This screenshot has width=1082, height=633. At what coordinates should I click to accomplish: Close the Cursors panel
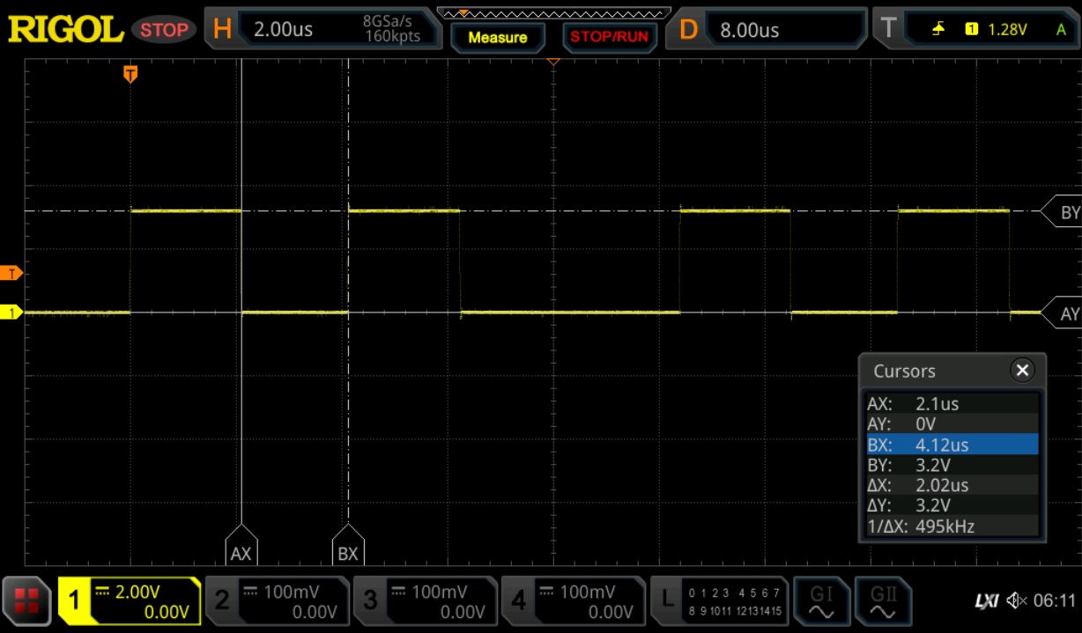tap(1022, 371)
